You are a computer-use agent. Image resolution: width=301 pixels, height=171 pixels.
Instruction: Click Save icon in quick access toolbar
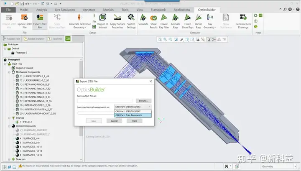pos(22,4)
